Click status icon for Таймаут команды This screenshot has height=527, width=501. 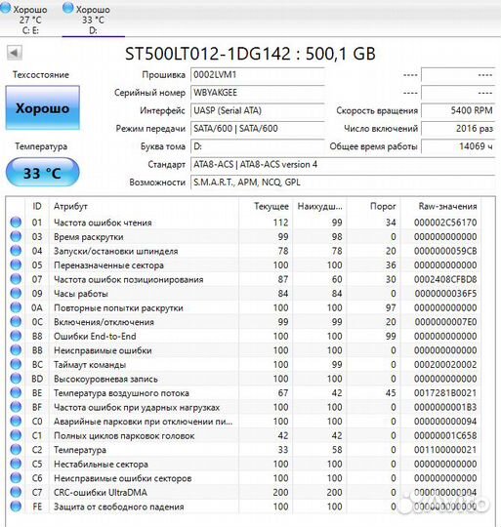tap(16, 364)
